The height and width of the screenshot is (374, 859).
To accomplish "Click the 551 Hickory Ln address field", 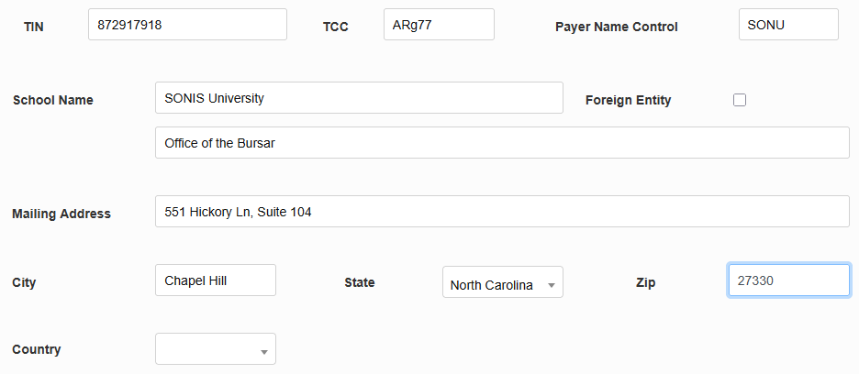I will [x=502, y=212].
